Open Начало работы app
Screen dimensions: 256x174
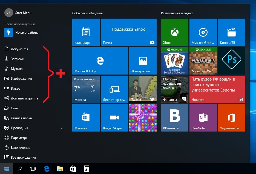coord(21,33)
